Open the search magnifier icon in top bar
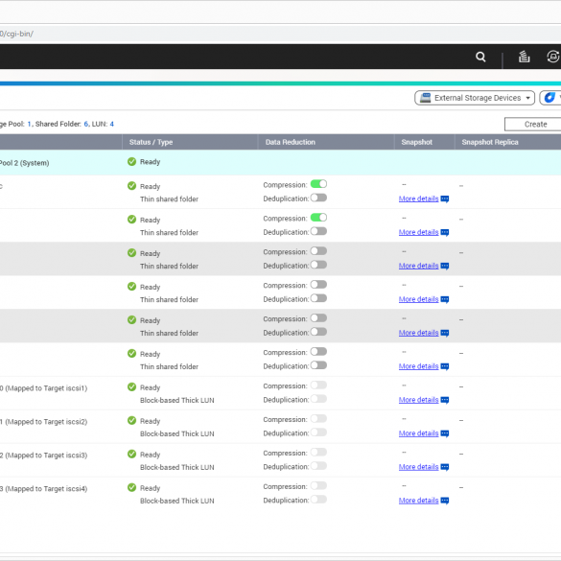Image resolution: width=561 pixels, height=561 pixels. click(x=480, y=57)
